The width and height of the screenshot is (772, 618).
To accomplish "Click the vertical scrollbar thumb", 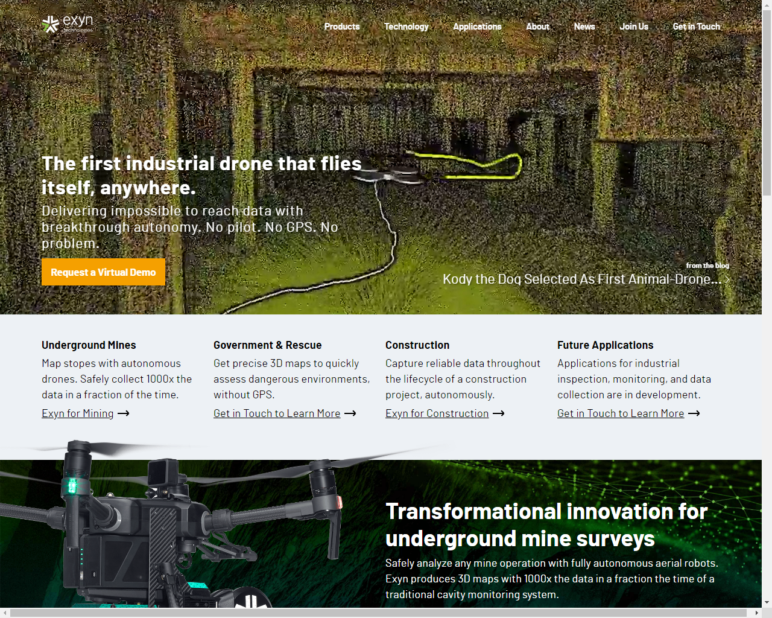I will click(x=767, y=103).
